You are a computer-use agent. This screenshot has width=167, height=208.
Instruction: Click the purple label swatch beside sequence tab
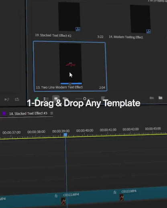(x=4, y=114)
